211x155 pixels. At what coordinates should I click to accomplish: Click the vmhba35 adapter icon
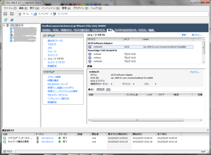pyautogui.click(x=90, y=47)
